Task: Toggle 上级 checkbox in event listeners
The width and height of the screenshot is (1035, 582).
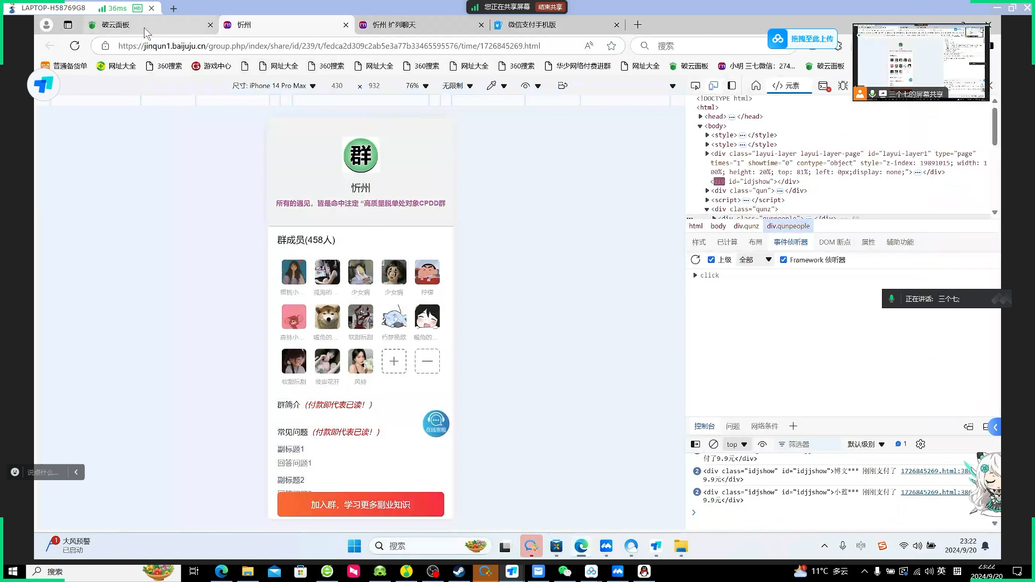Action: click(x=712, y=259)
